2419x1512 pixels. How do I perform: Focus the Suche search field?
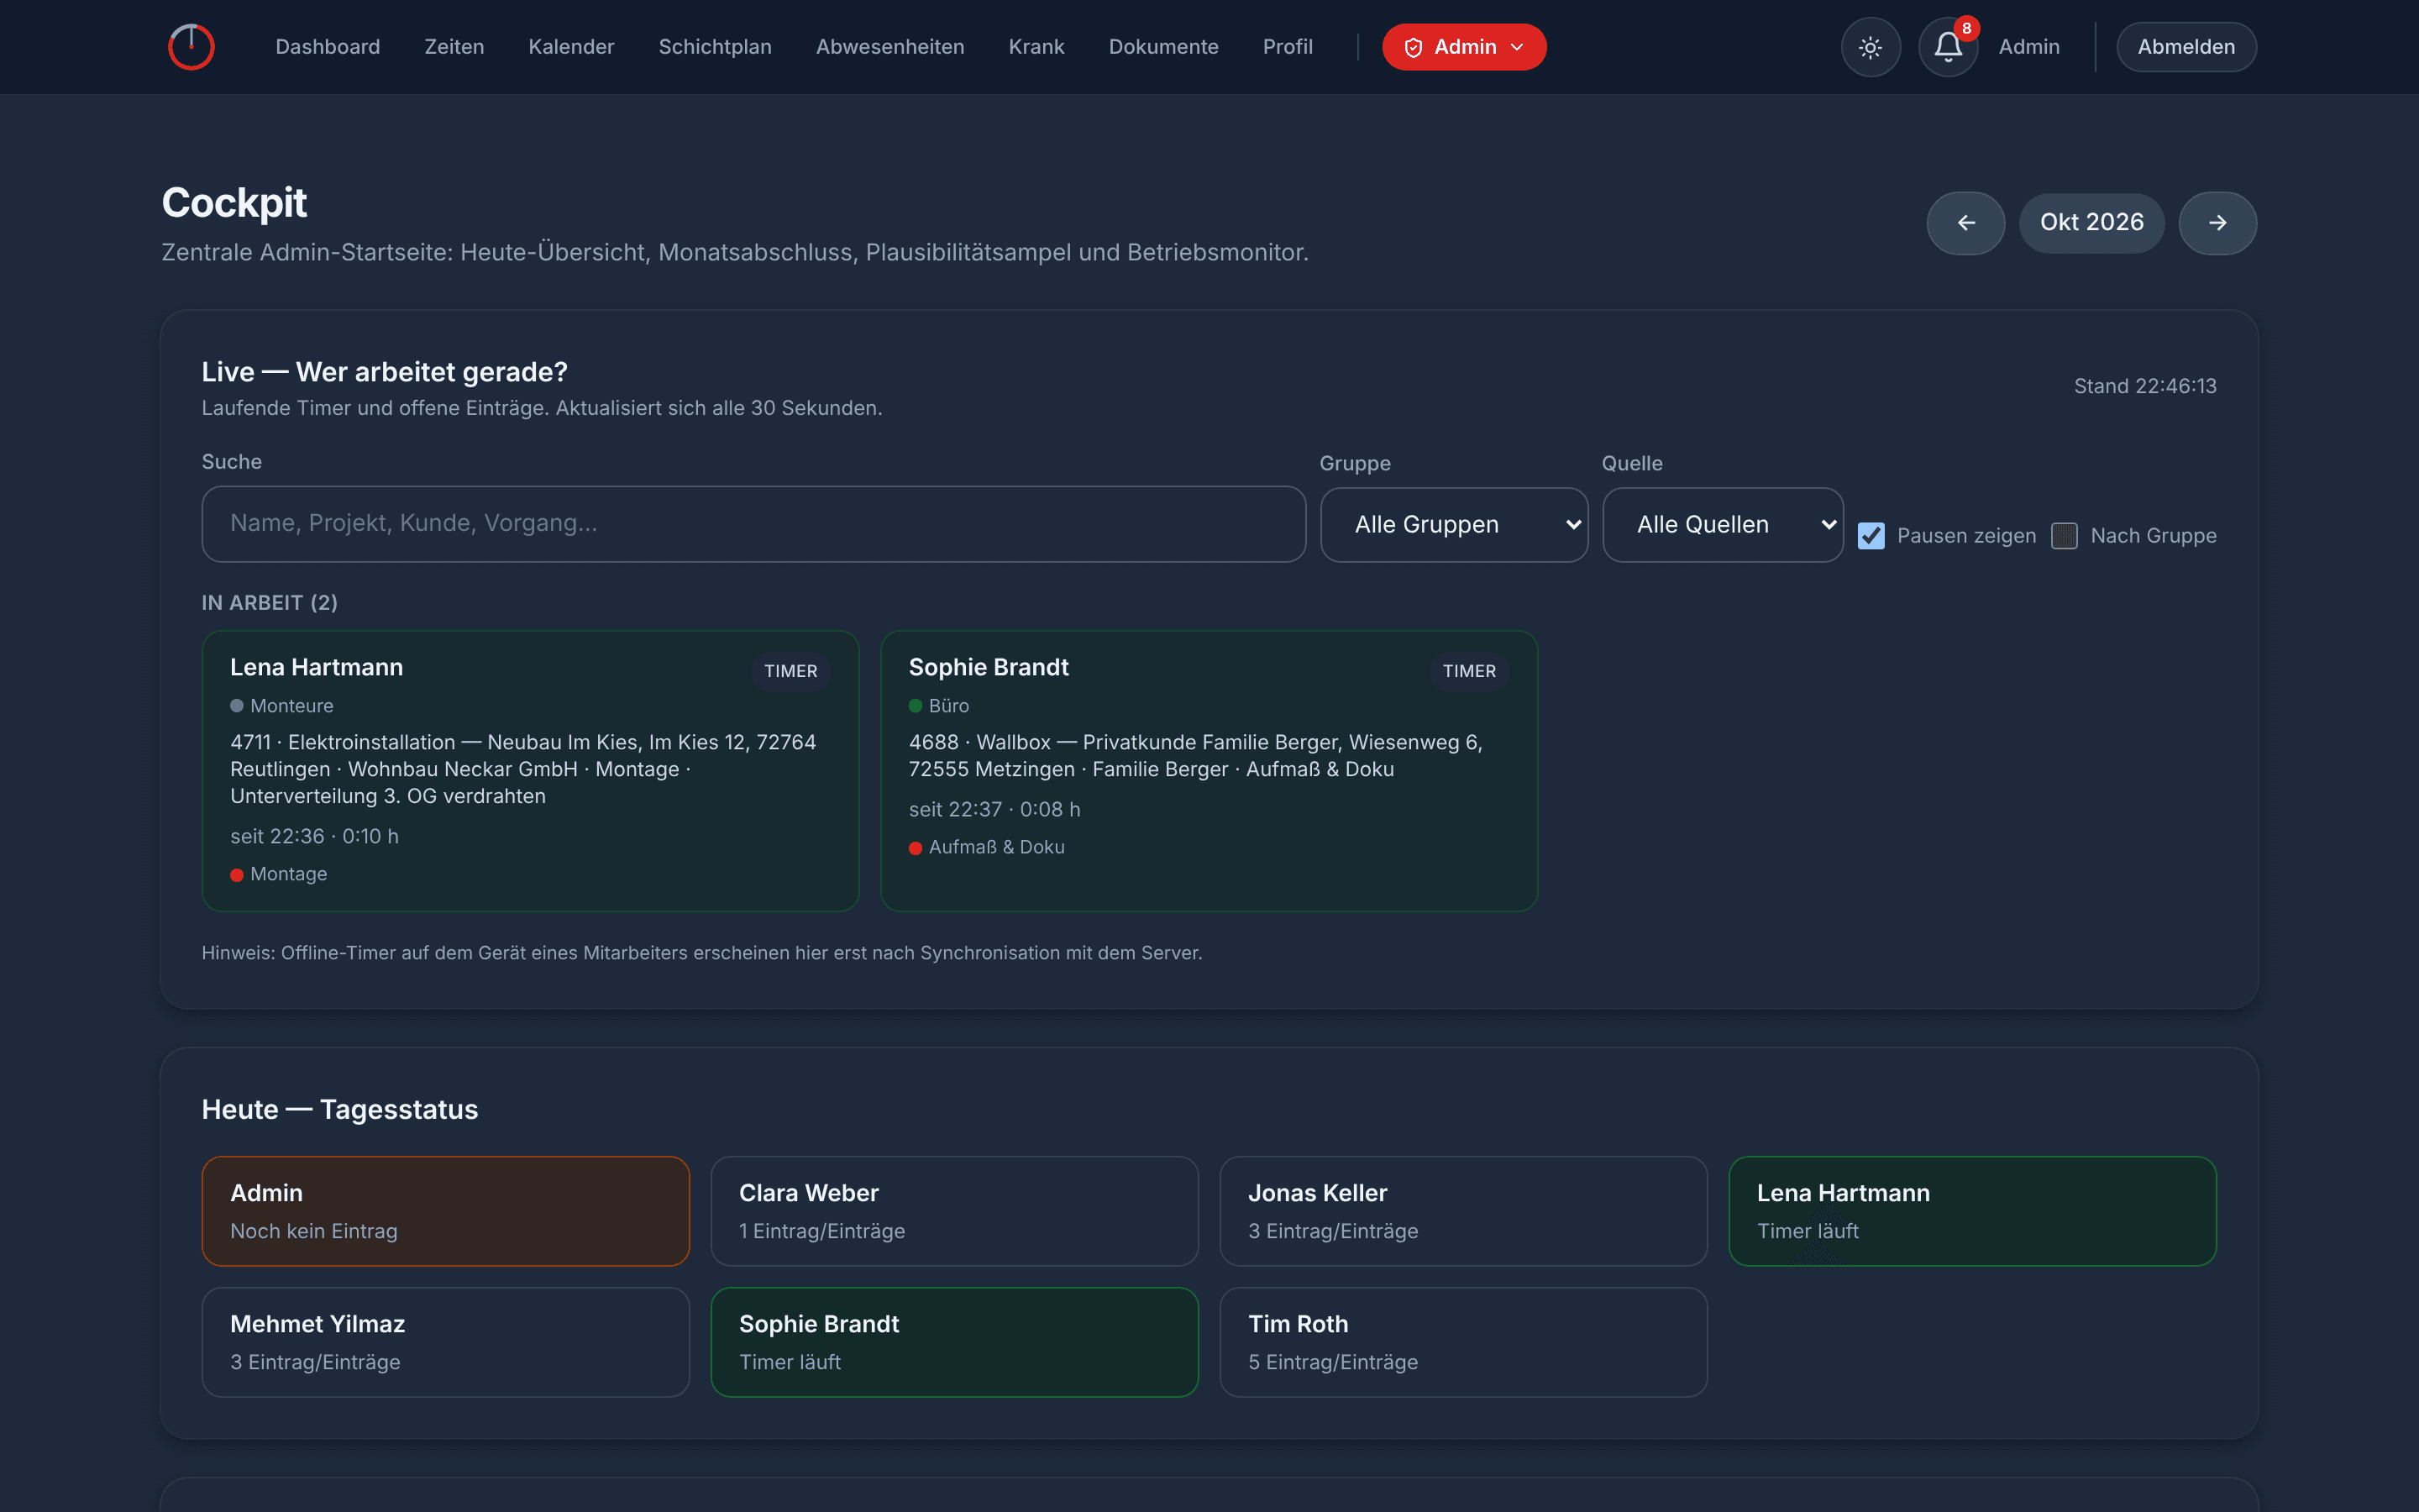(x=753, y=524)
